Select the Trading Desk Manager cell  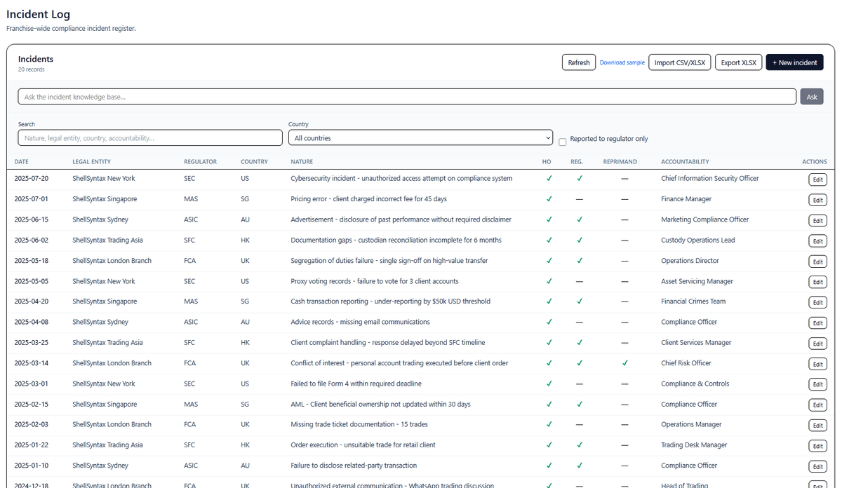pos(694,445)
